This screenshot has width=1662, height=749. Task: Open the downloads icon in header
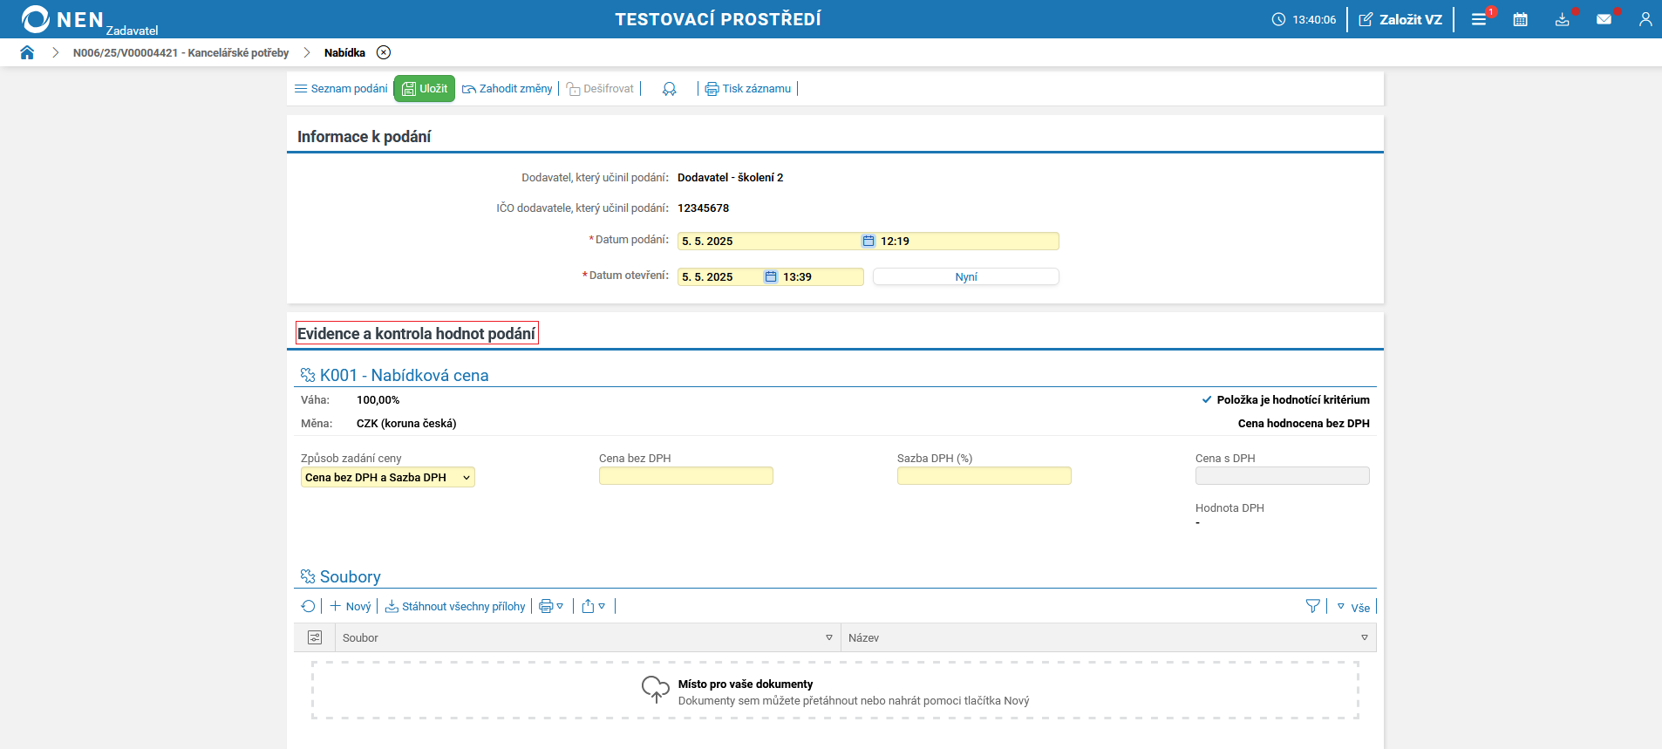[1562, 19]
